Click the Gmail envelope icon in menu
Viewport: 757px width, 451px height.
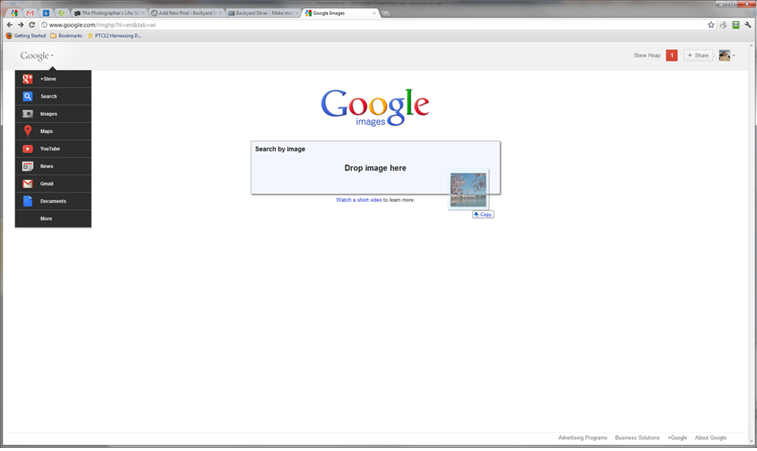click(28, 184)
